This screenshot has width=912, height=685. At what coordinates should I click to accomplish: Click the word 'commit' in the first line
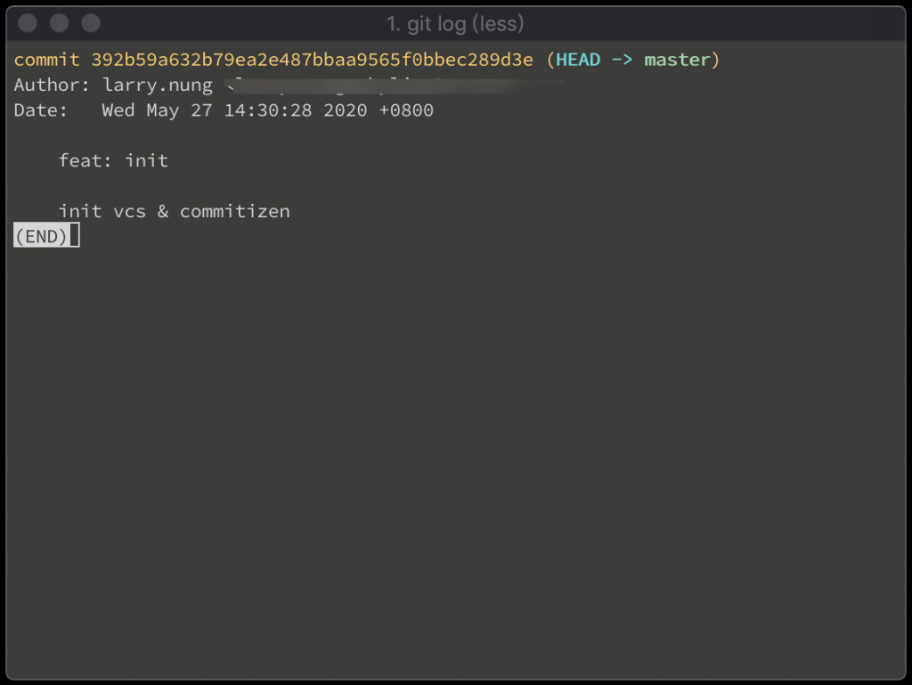point(46,60)
